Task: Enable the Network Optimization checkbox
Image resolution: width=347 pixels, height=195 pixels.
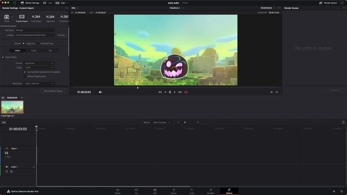Action: coord(25,76)
